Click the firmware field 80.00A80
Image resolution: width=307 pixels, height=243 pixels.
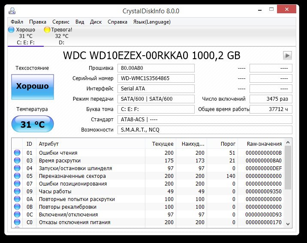(x=156, y=68)
